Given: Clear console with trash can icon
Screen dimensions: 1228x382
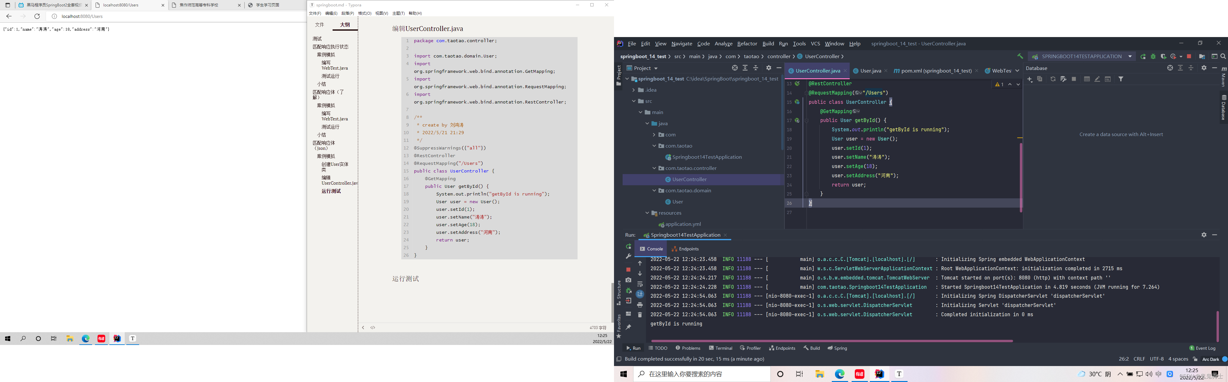Looking at the screenshot, I should tap(640, 314).
